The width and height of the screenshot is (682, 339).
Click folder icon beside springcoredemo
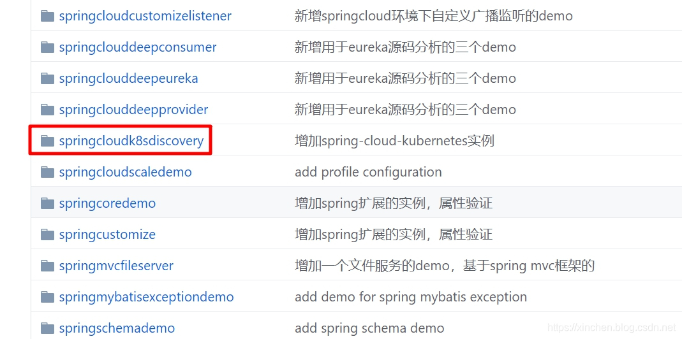[x=47, y=203]
